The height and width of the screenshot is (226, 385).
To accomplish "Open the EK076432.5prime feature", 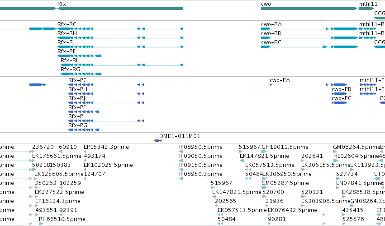I will click(x=292, y=210).
